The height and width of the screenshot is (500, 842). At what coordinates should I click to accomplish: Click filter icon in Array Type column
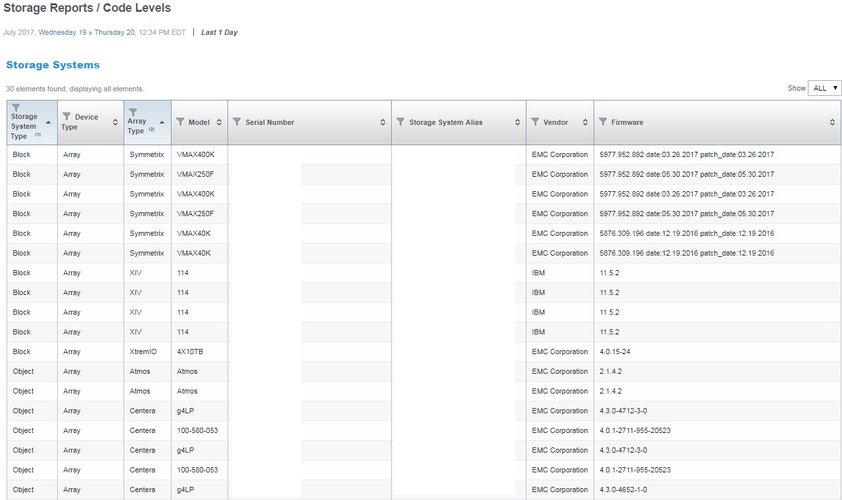pyautogui.click(x=133, y=112)
